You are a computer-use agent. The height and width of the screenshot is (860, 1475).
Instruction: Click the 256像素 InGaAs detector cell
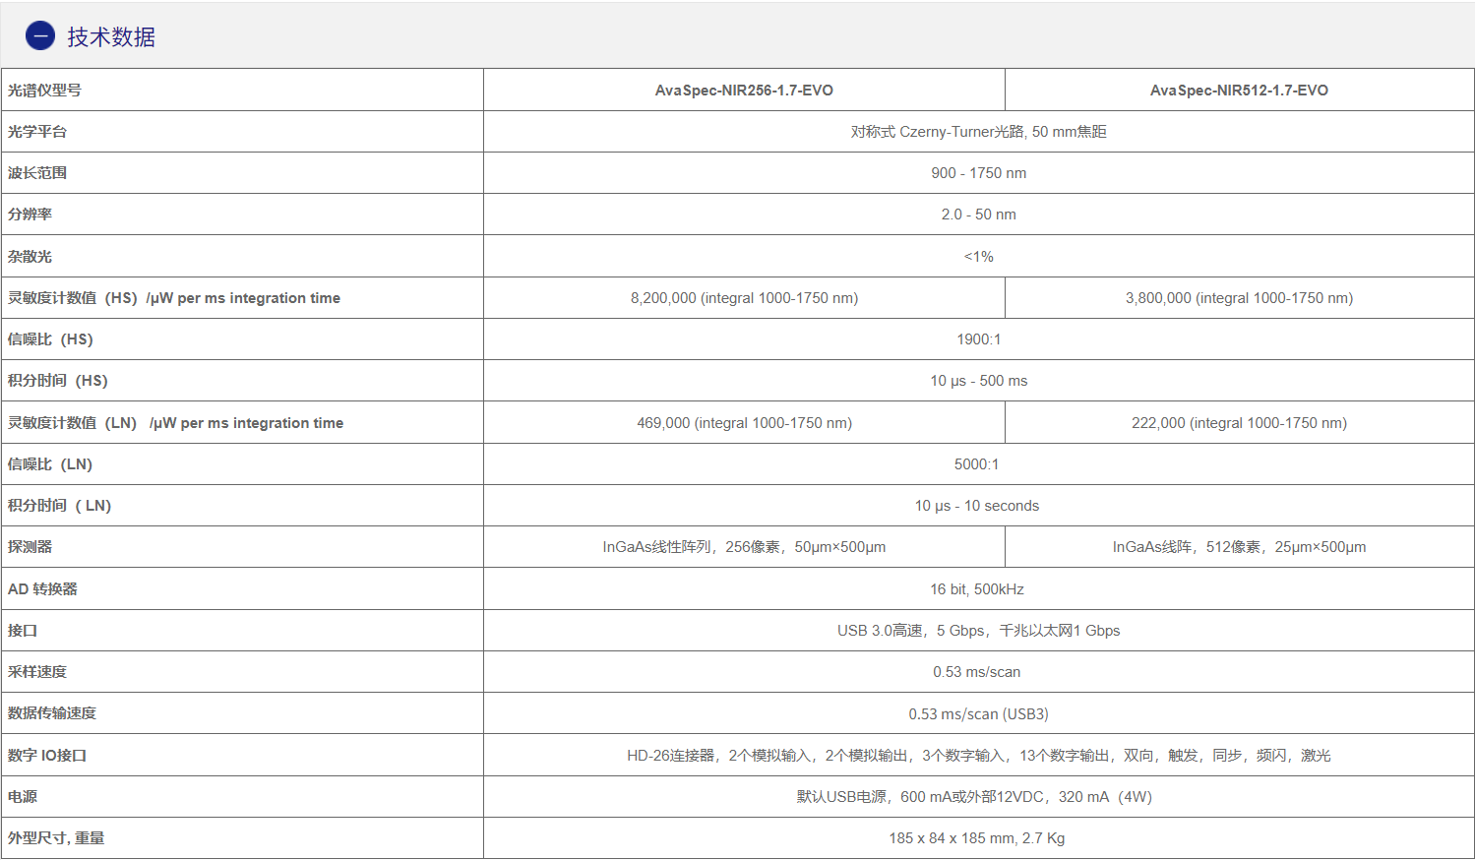tap(744, 547)
